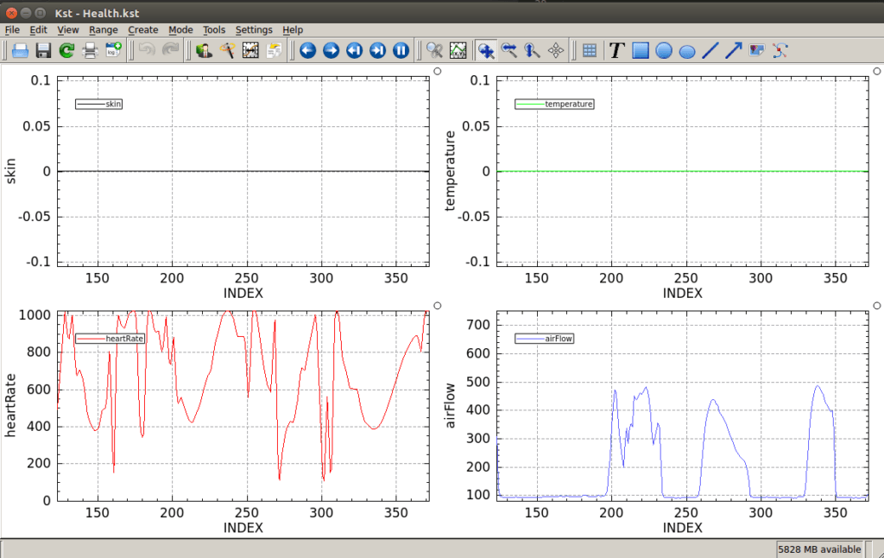Viewport: 884px width, 558px height.
Task: Step back one screen with left arrow
Action: [307, 51]
